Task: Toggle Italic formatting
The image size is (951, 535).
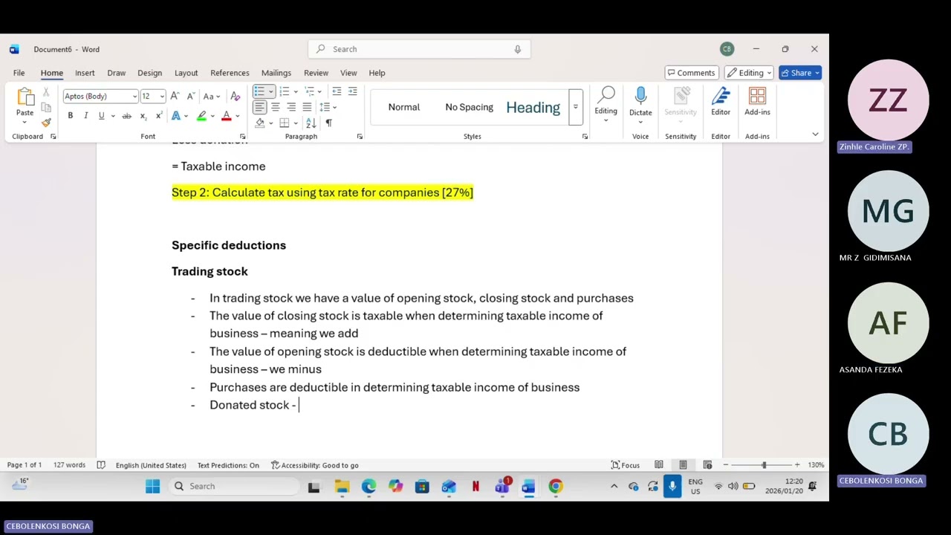Action: [86, 116]
